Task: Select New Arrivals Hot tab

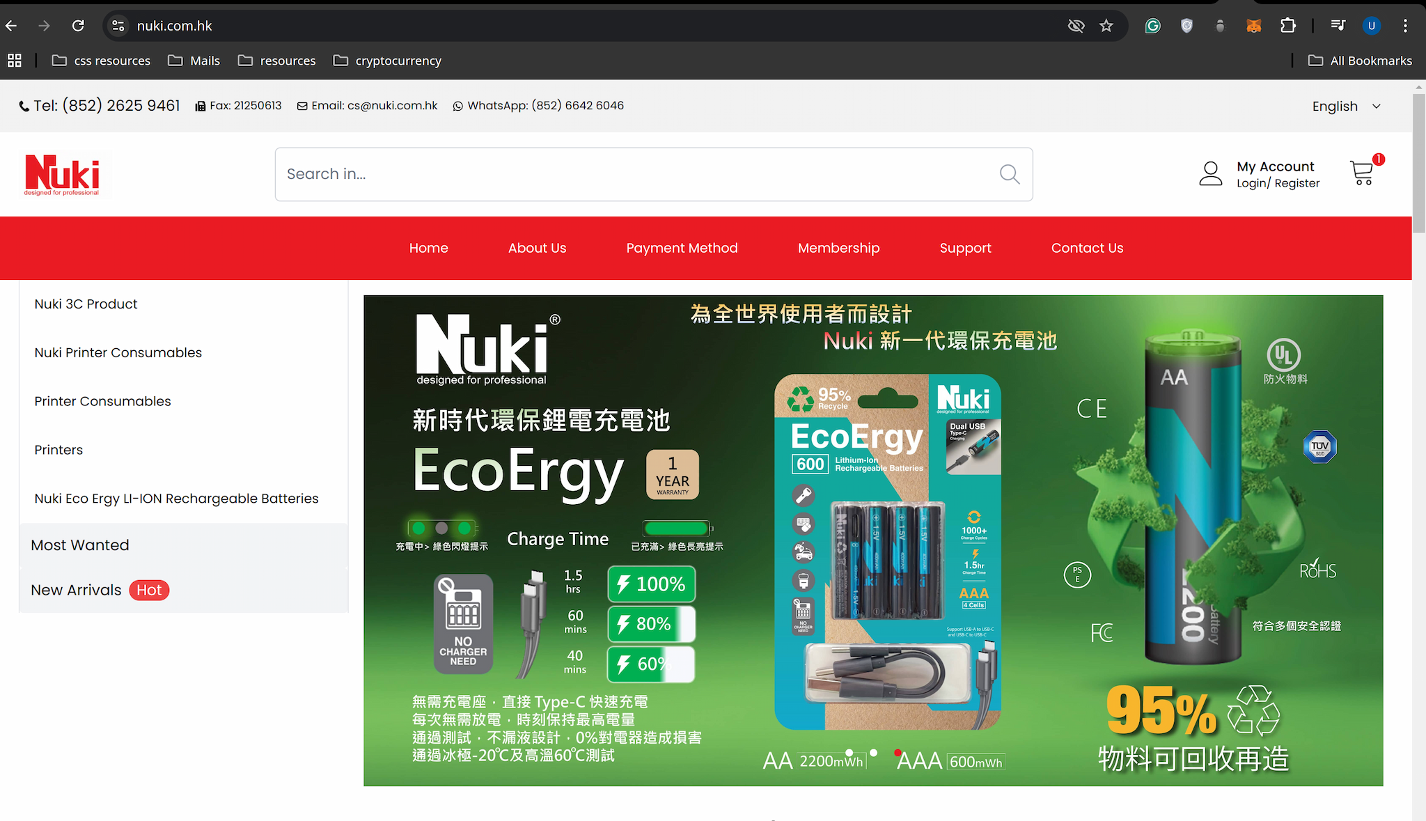Action: (100, 590)
